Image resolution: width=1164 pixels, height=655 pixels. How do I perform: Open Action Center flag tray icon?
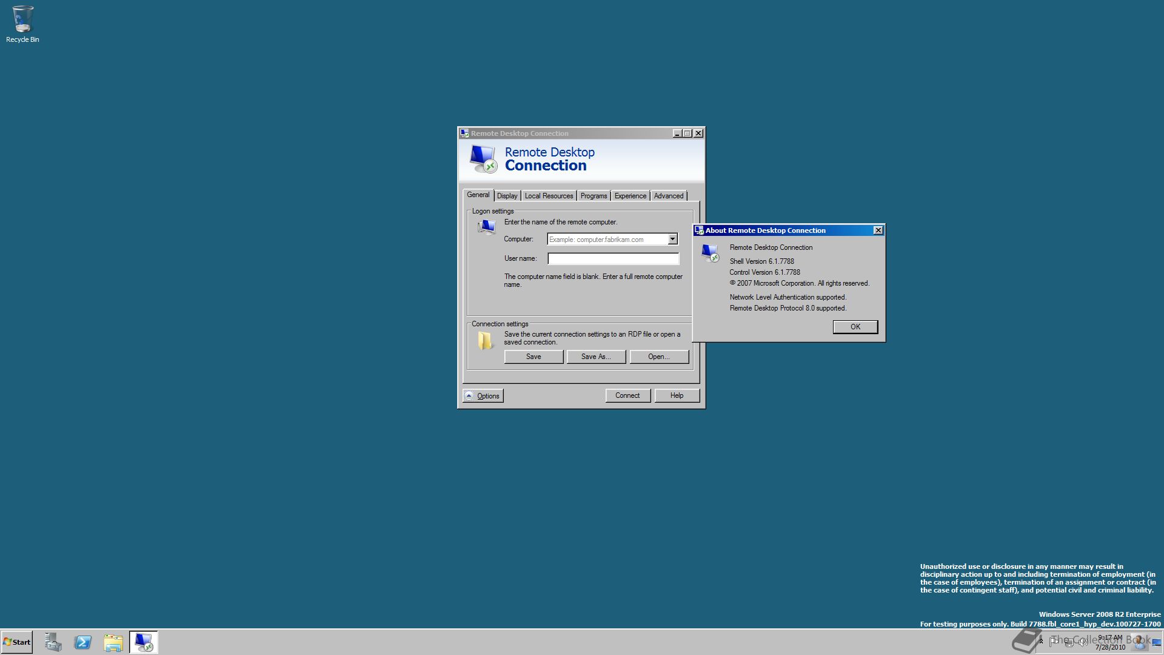[x=1054, y=642]
